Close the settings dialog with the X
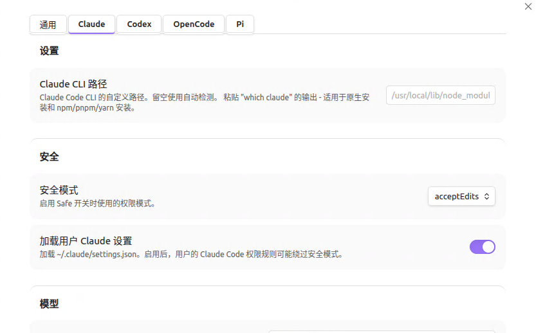 coord(528,6)
